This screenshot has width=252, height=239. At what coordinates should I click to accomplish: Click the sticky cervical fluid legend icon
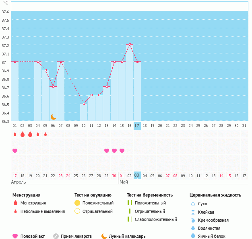(193, 212)
